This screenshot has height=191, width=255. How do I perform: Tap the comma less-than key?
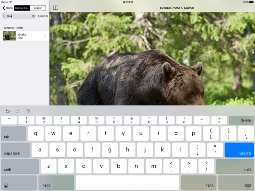tap(171, 166)
